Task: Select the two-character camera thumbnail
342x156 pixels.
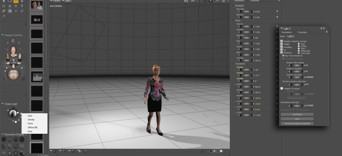Action: 37,5
